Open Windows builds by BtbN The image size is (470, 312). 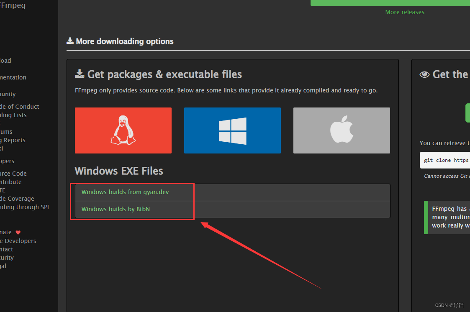(116, 209)
